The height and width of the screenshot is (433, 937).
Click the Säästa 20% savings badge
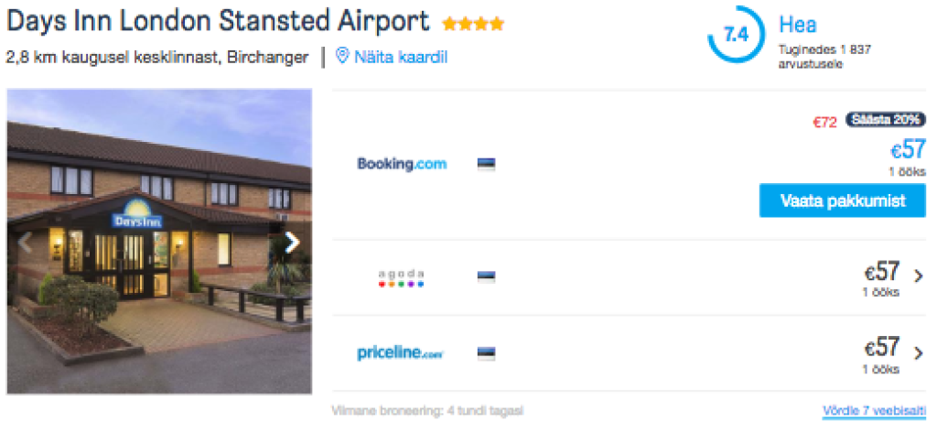coord(885,120)
